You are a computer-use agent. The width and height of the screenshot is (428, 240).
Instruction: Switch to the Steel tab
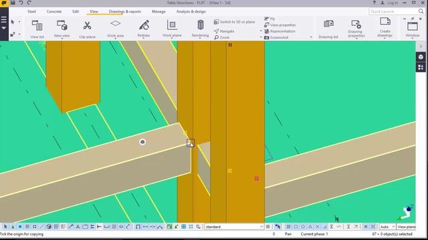coord(31,11)
